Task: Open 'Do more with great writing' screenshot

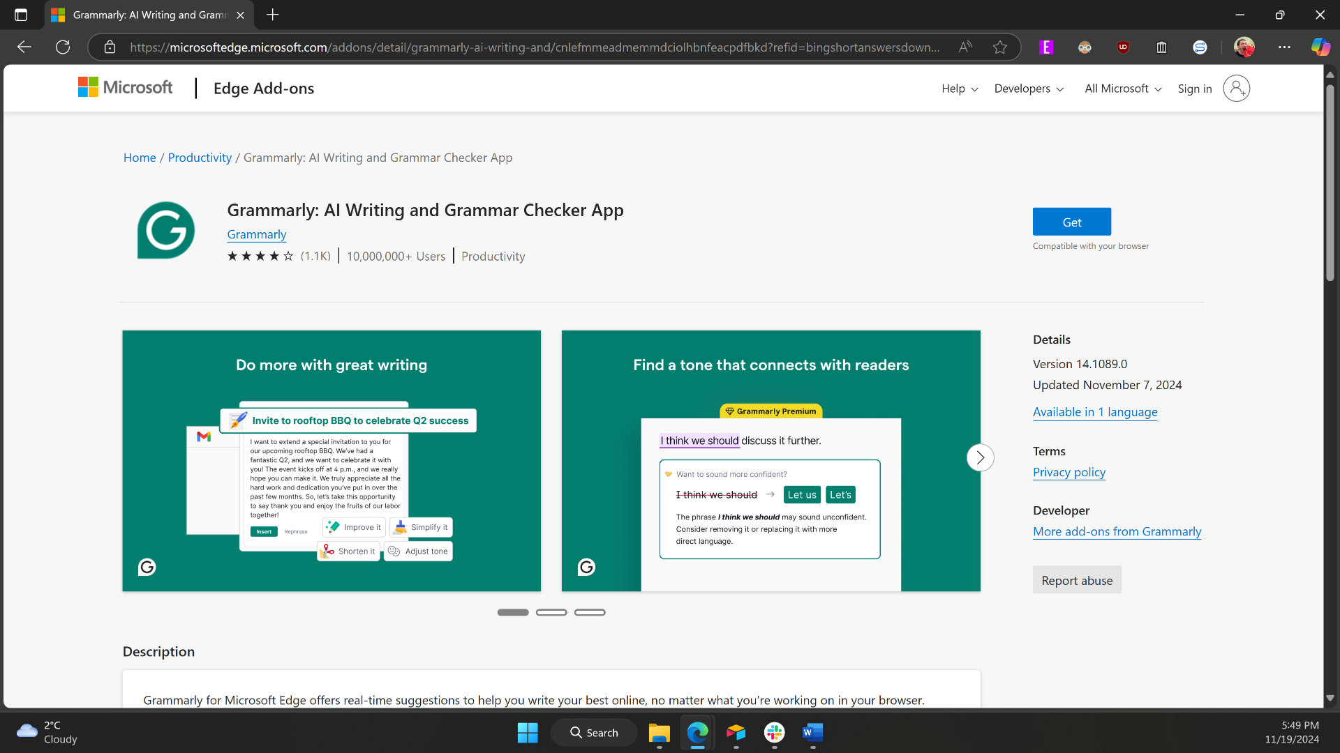Action: tap(332, 461)
